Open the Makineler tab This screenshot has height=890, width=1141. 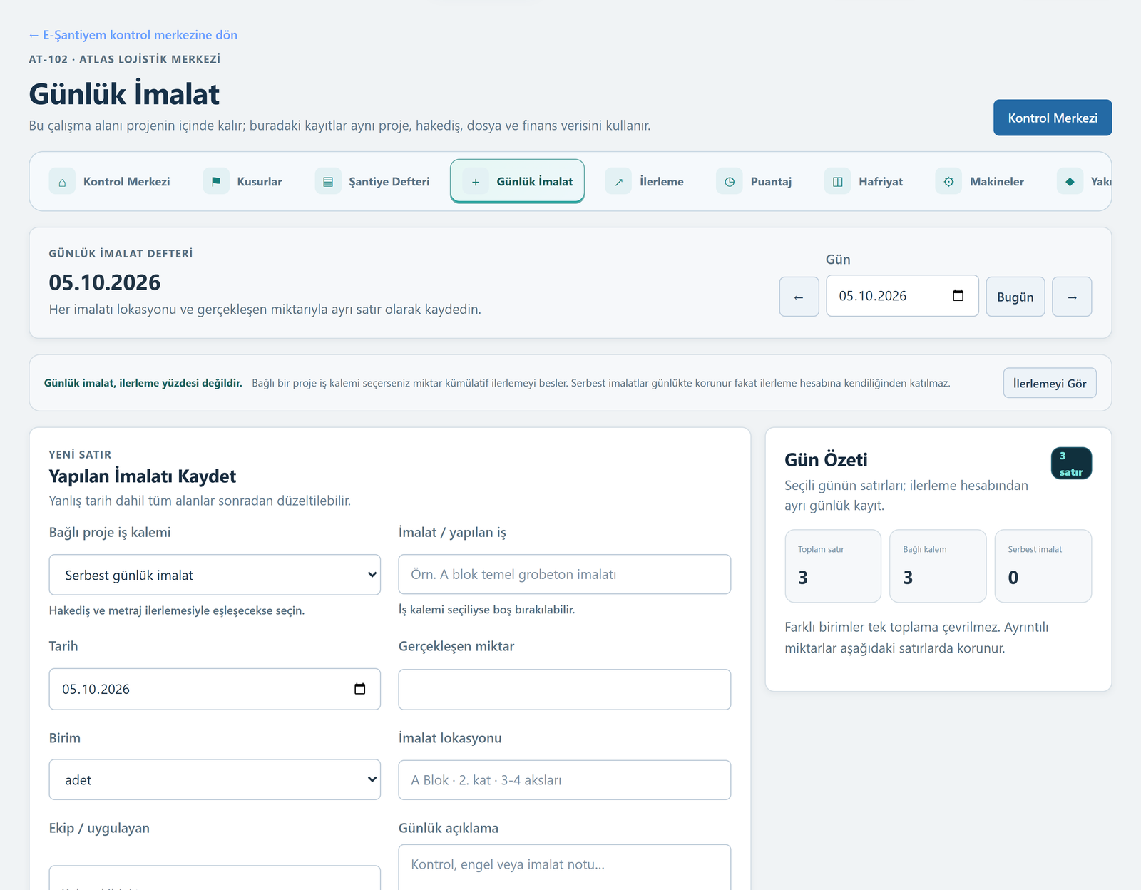tap(981, 182)
